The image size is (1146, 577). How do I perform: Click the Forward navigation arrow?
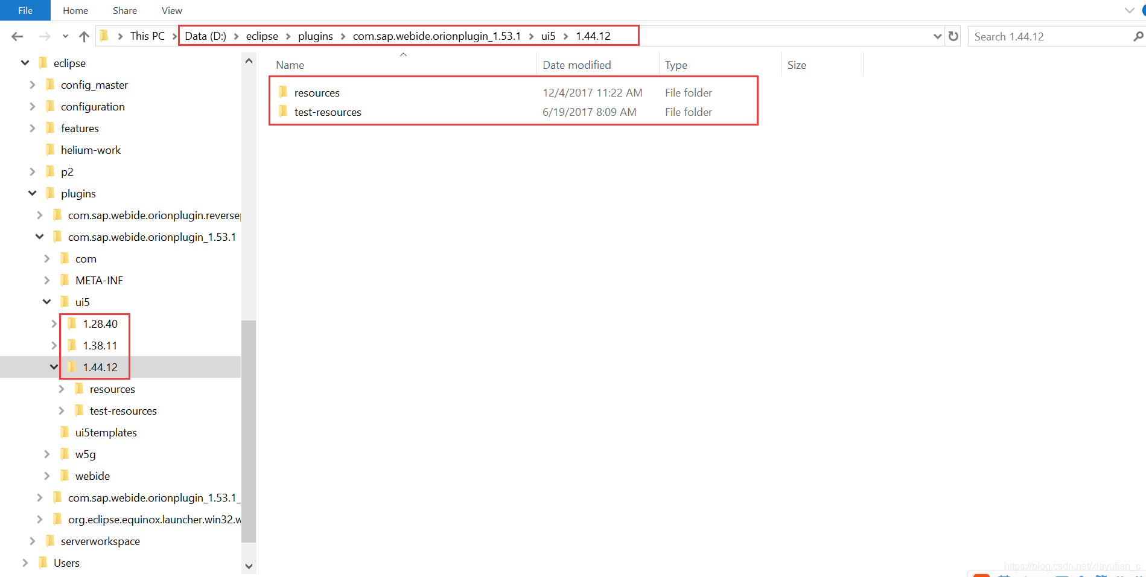45,36
